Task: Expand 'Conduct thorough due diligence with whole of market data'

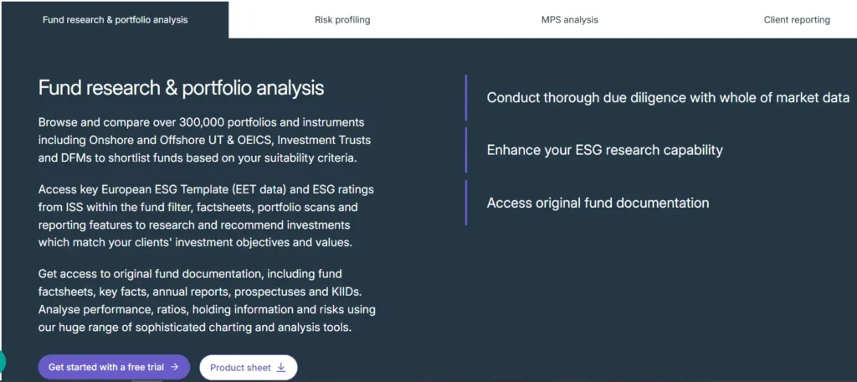Action: pos(668,98)
